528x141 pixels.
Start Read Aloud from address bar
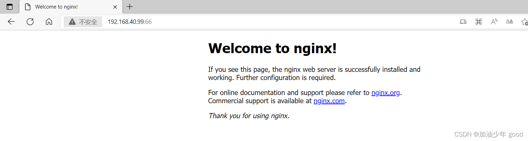pyautogui.click(x=494, y=22)
